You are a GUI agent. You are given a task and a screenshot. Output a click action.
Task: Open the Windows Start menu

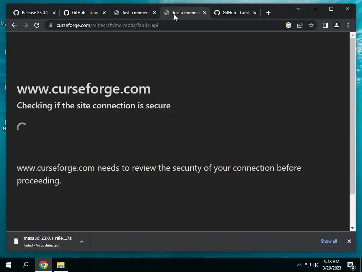pos(8,265)
